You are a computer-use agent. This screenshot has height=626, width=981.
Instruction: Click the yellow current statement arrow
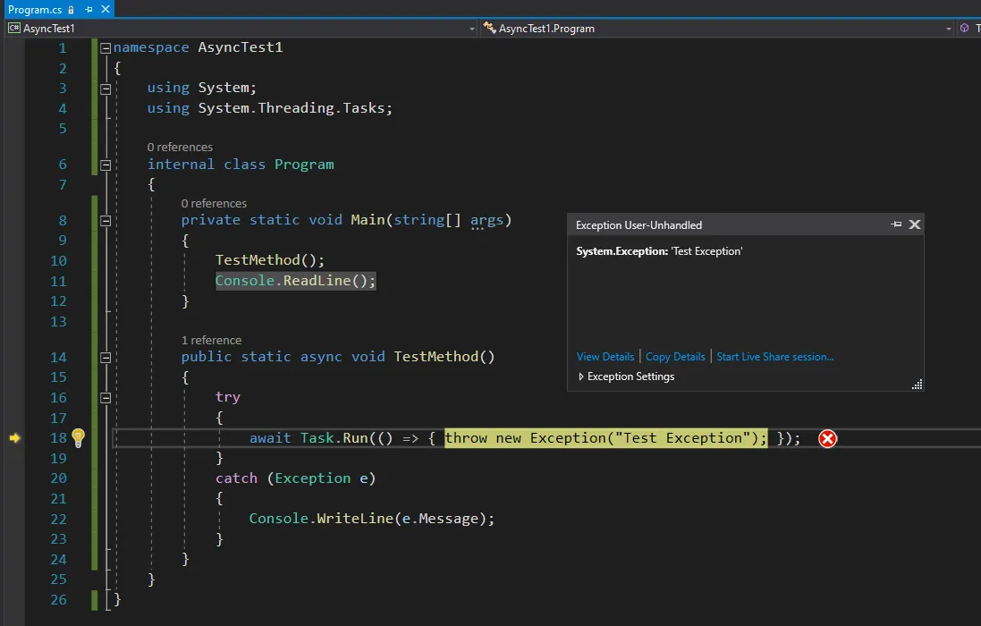pyautogui.click(x=14, y=437)
